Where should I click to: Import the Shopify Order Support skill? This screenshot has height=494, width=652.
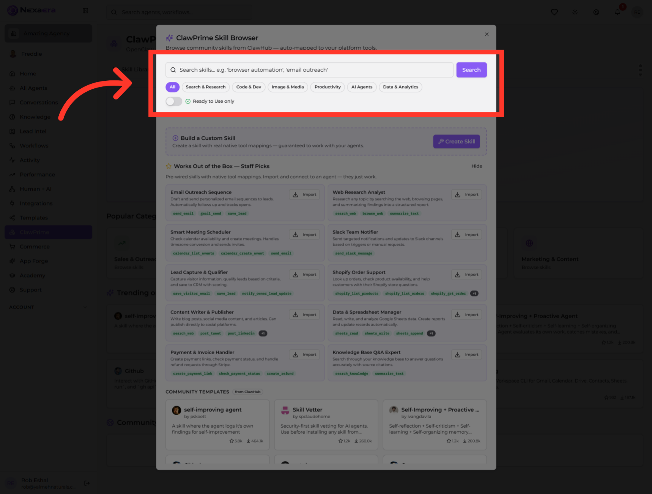pyautogui.click(x=466, y=275)
